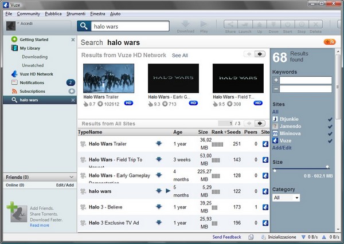Click the add friends green plus icon
This screenshot has height=244, width=344.
point(12,207)
